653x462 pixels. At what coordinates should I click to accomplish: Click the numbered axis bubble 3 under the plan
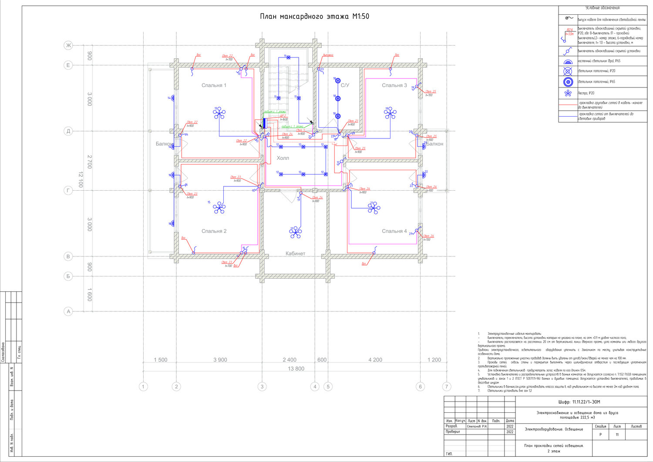pos(262,386)
